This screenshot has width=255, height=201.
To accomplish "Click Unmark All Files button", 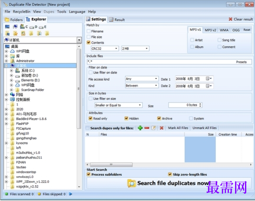I will [205, 128].
